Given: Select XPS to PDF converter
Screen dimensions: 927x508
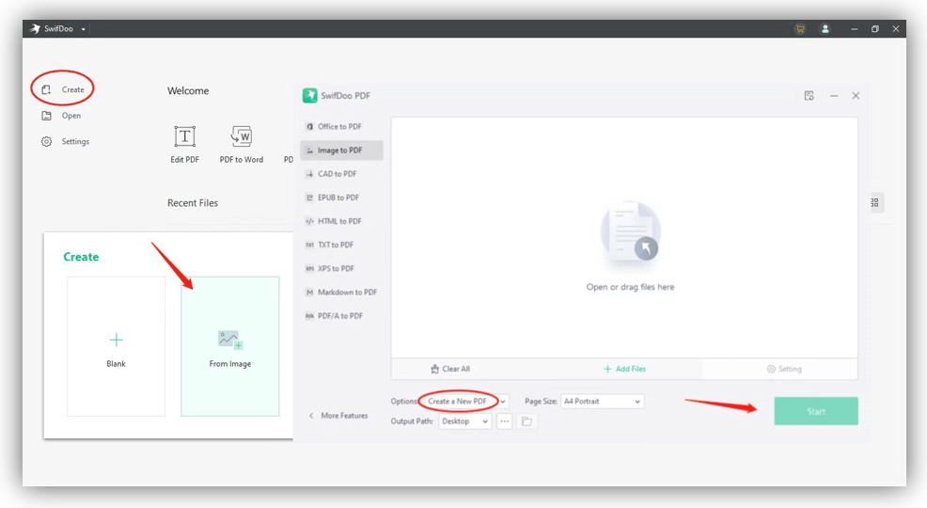Looking at the screenshot, I should (341, 268).
